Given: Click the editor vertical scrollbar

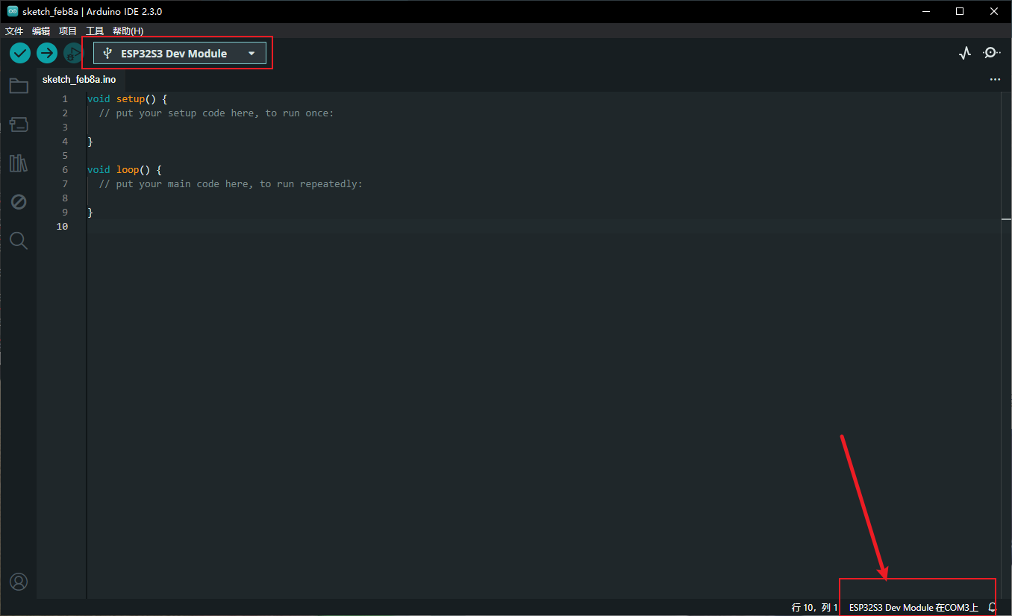Looking at the screenshot, I should tap(1006, 345).
